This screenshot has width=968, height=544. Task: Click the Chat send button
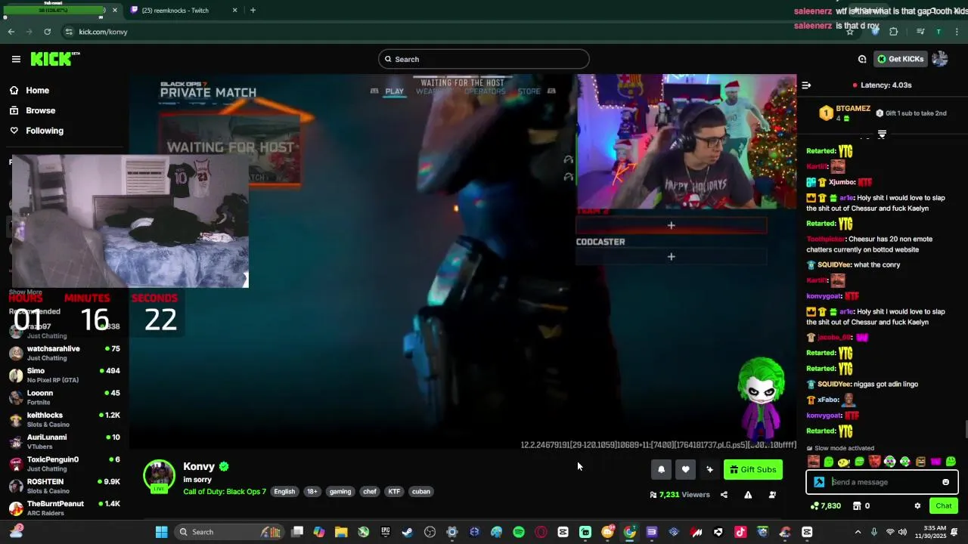pyautogui.click(x=944, y=506)
